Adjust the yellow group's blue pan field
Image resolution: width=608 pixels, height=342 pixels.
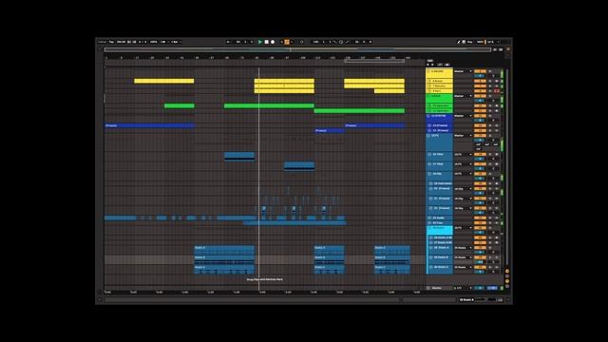coord(480,76)
